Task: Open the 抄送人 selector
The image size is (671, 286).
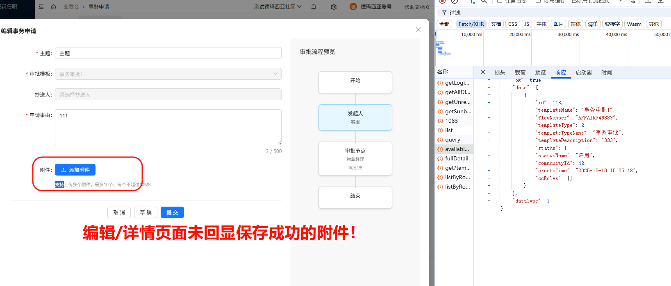Action: click(x=168, y=95)
